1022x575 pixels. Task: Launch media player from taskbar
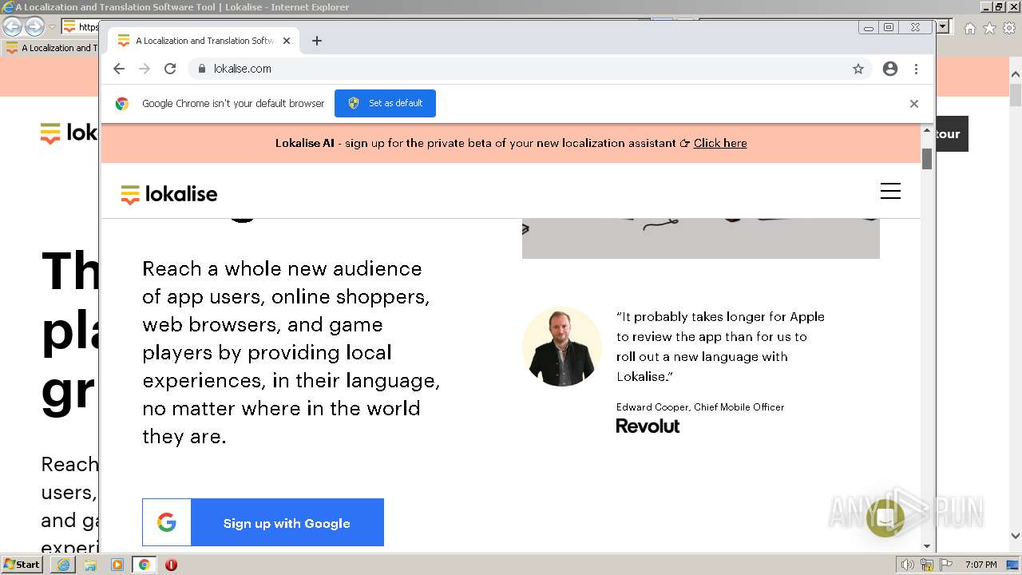tap(117, 565)
